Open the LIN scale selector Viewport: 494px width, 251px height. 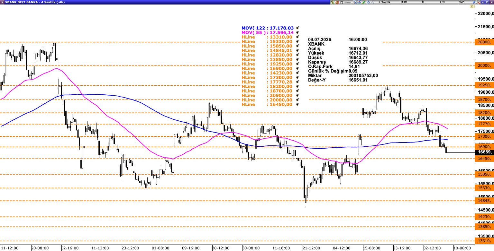(443, 2)
